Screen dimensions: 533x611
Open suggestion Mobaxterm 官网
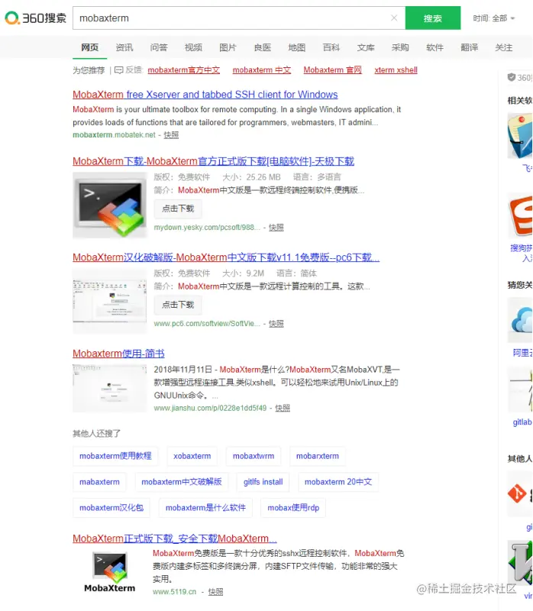332,70
